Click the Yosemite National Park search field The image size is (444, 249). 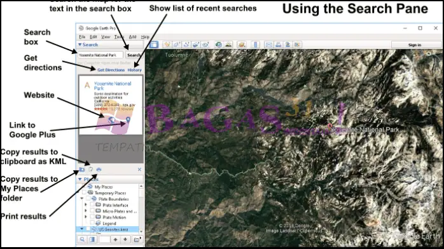click(x=101, y=55)
